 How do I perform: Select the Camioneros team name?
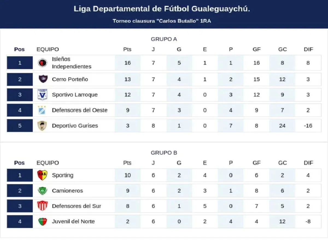(67, 191)
